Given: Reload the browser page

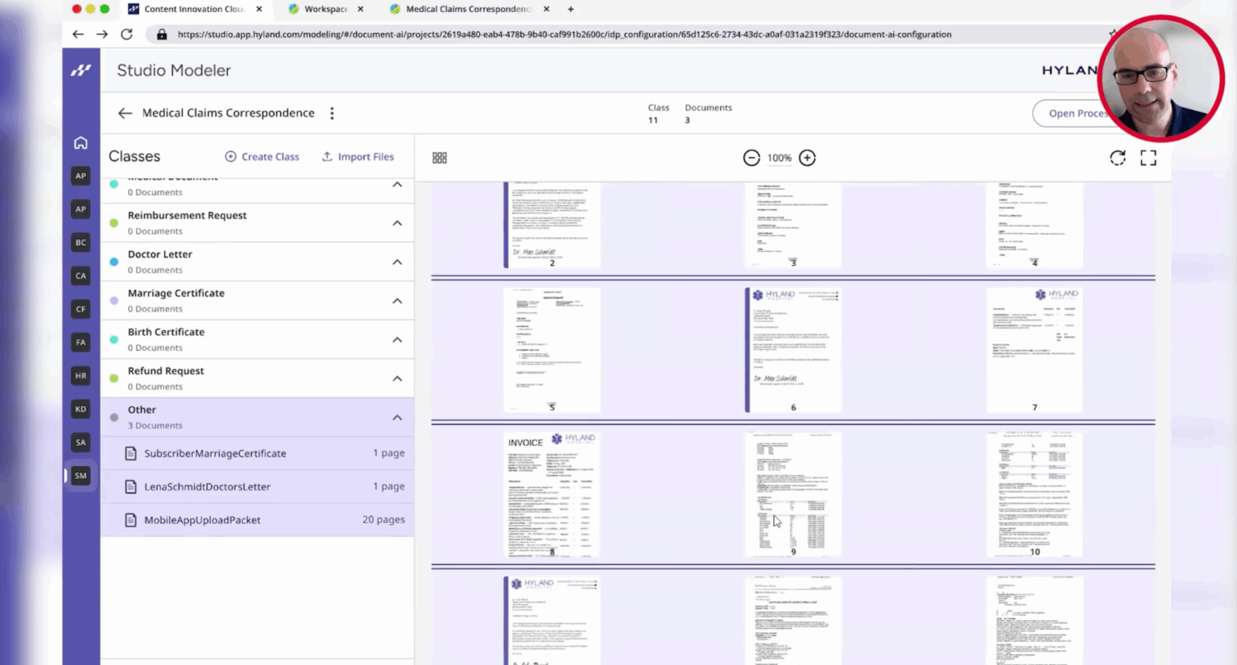Looking at the screenshot, I should pyautogui.click(x=126, y=34).
